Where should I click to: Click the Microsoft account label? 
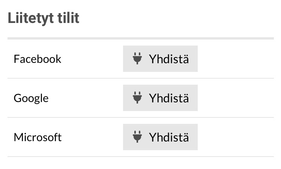(x=38, y=137)
